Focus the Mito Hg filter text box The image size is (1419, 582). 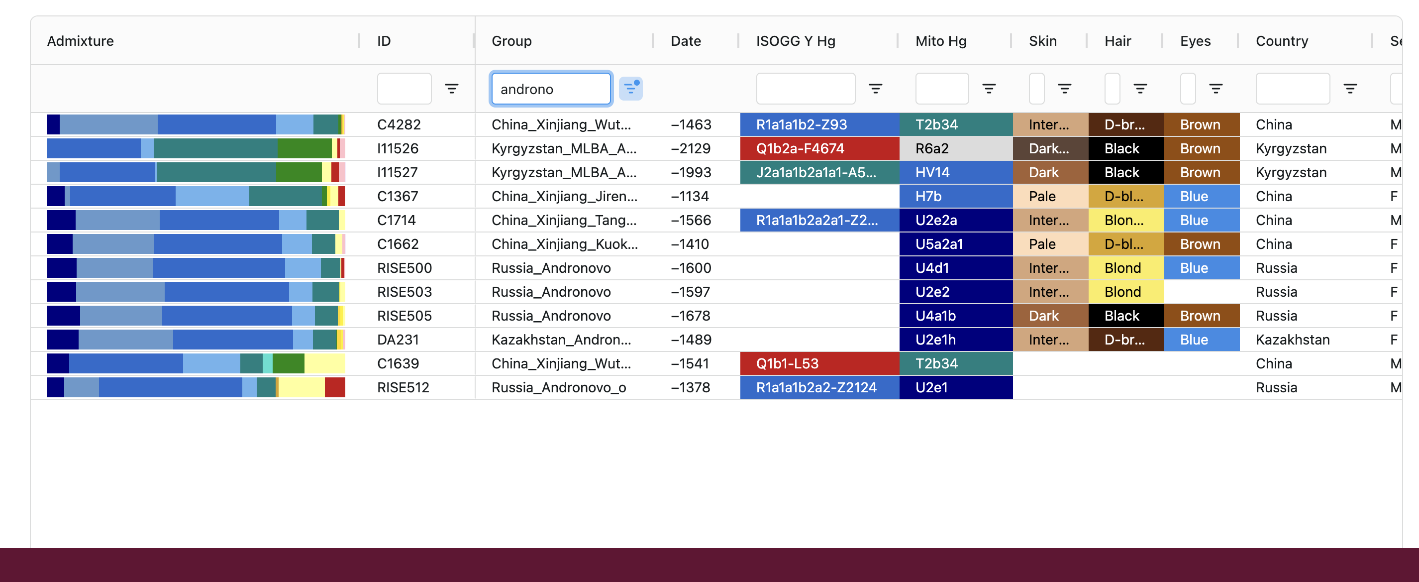942,89
